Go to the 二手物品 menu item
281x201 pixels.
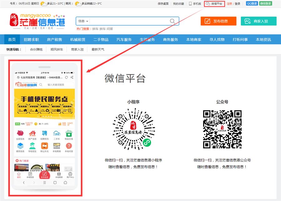101,40
